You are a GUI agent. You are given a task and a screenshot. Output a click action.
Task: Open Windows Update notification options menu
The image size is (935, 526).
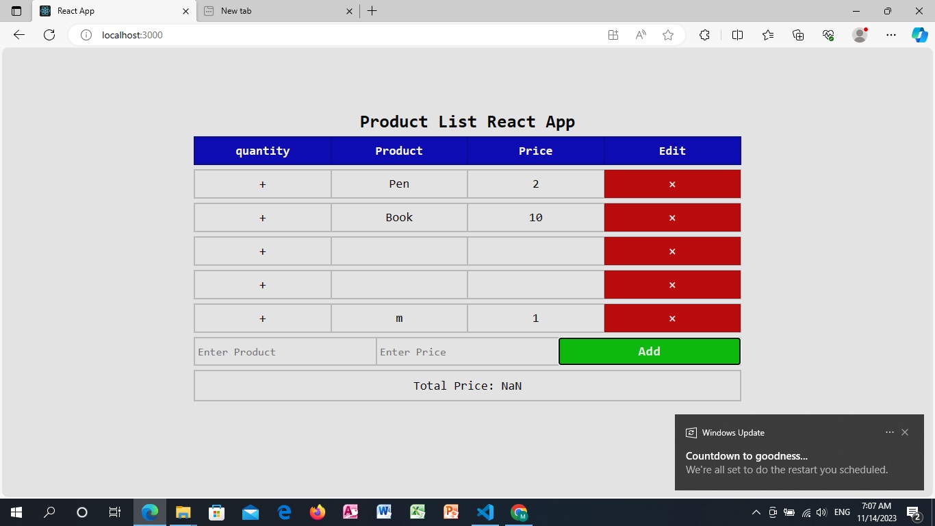tap(890, 432)
